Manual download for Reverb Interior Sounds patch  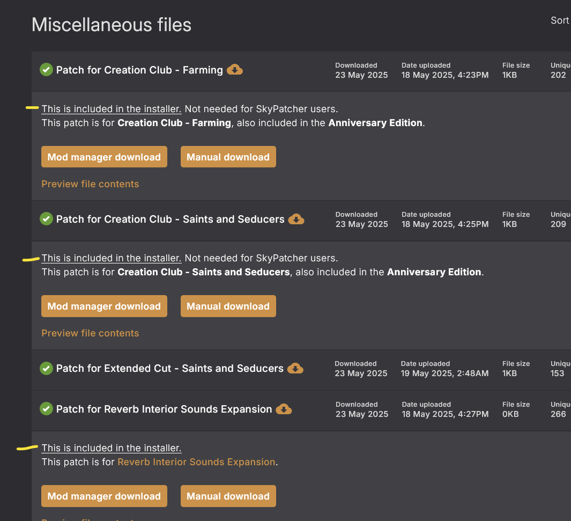click(228, 496)
